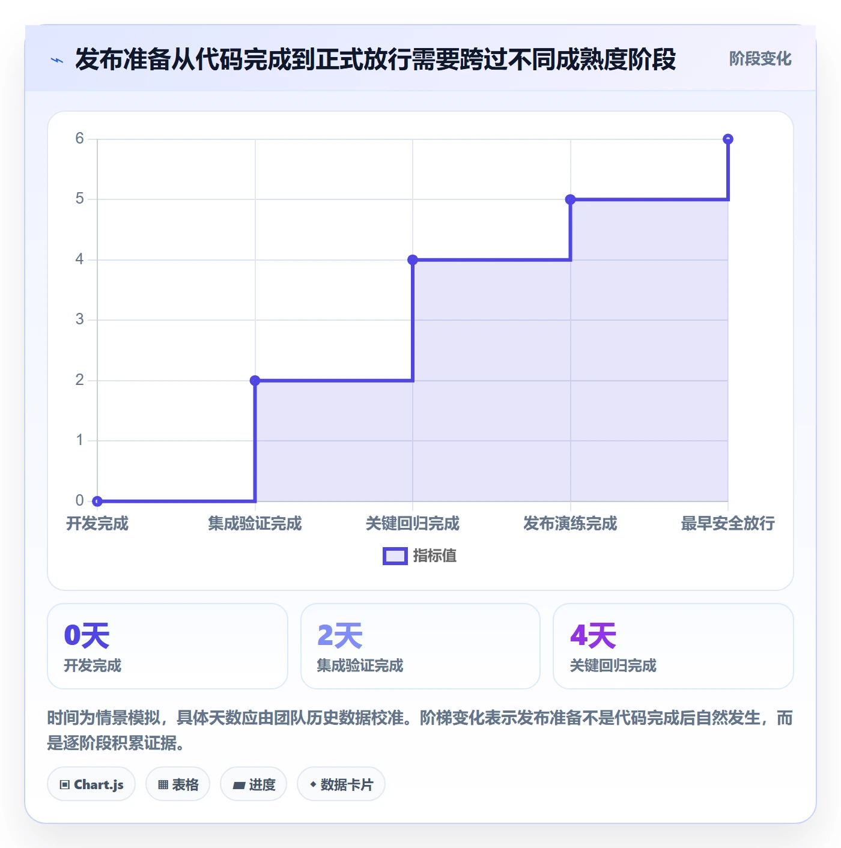The width and height of the screenshot is (841, 848).
Task: Click the diamond icon in 数据卡片 chip
Action: click(313, 784)
